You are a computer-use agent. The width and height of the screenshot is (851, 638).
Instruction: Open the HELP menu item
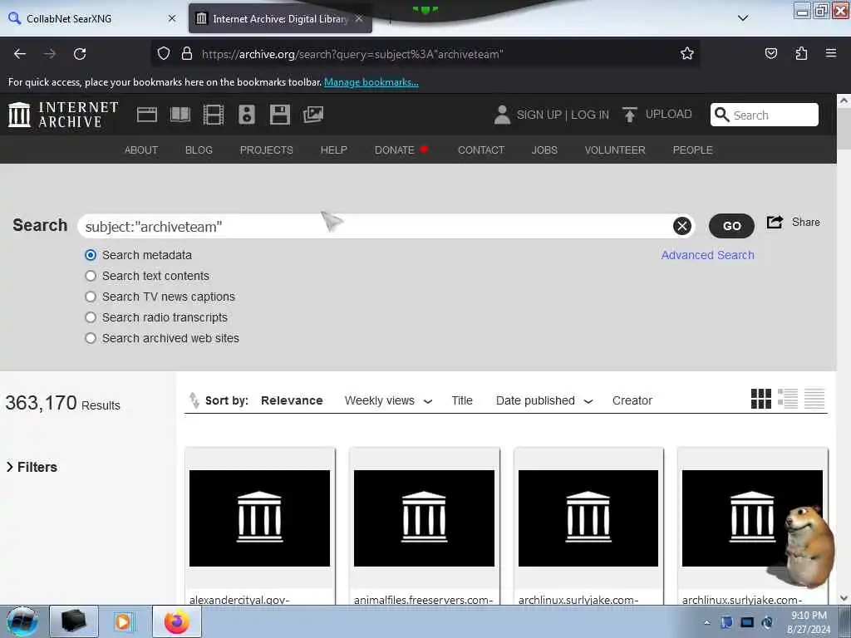point(334,150)
